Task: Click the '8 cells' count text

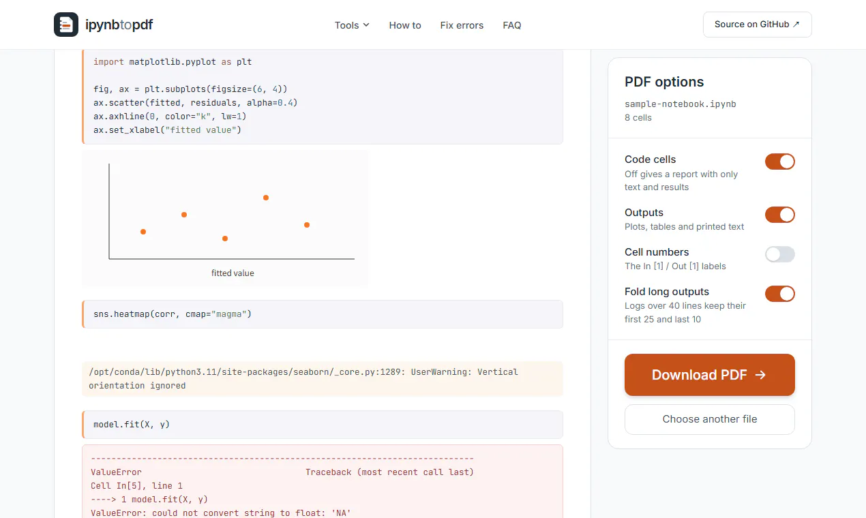Action: click(x=638, y=118)
